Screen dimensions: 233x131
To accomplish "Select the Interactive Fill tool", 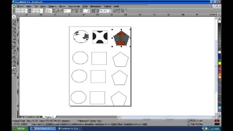I will tap(14, 72).
